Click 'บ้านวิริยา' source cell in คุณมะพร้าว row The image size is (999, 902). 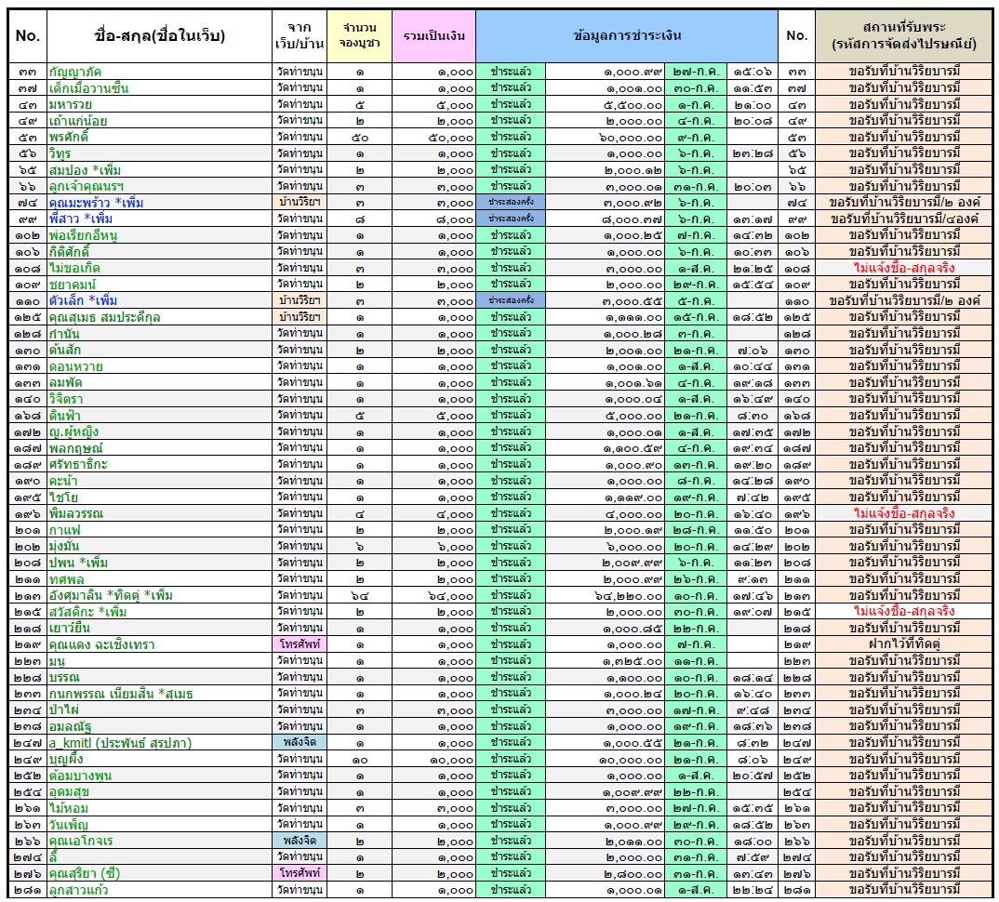(x=300, y=202)
